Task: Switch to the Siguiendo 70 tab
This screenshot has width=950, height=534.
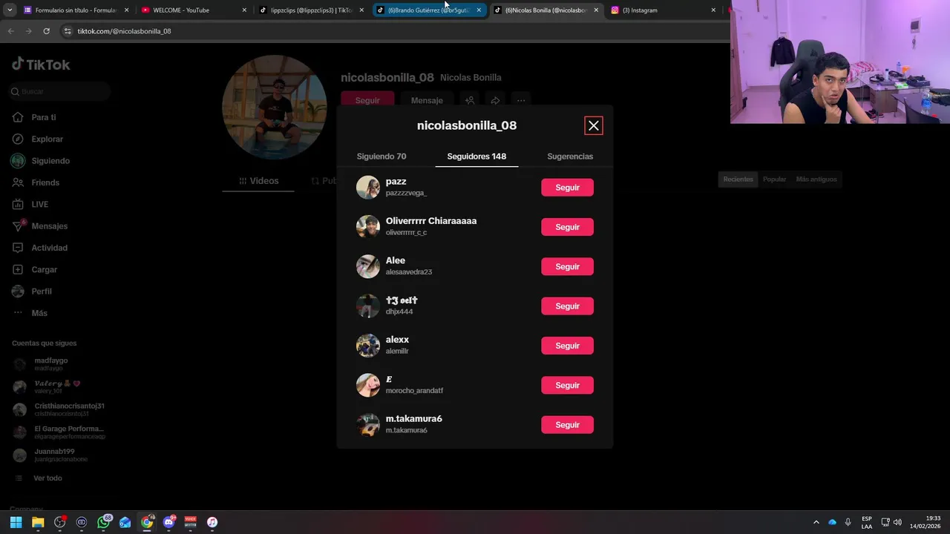Action: point(381,156)
